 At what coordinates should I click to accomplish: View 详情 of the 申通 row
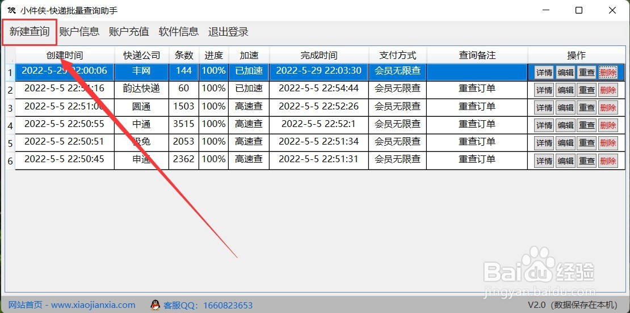pos(544,161)
